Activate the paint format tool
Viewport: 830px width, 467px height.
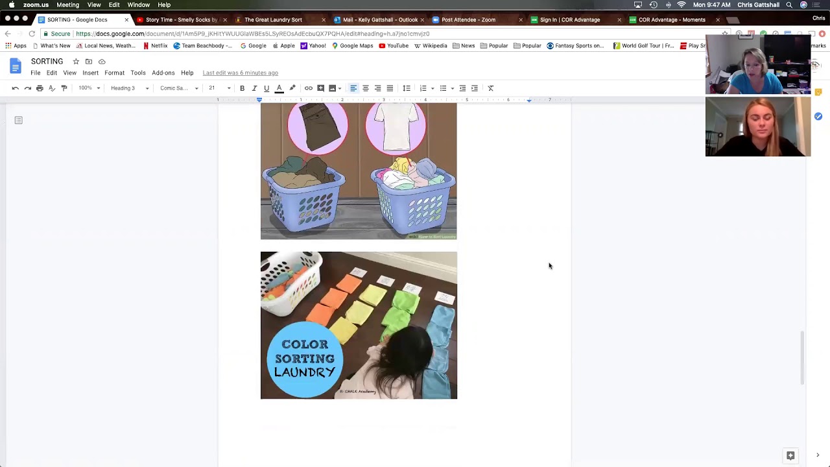(x=64, y=88)
